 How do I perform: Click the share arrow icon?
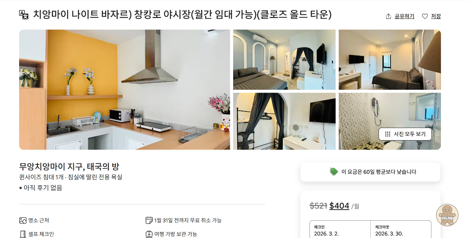coord(388,16)
